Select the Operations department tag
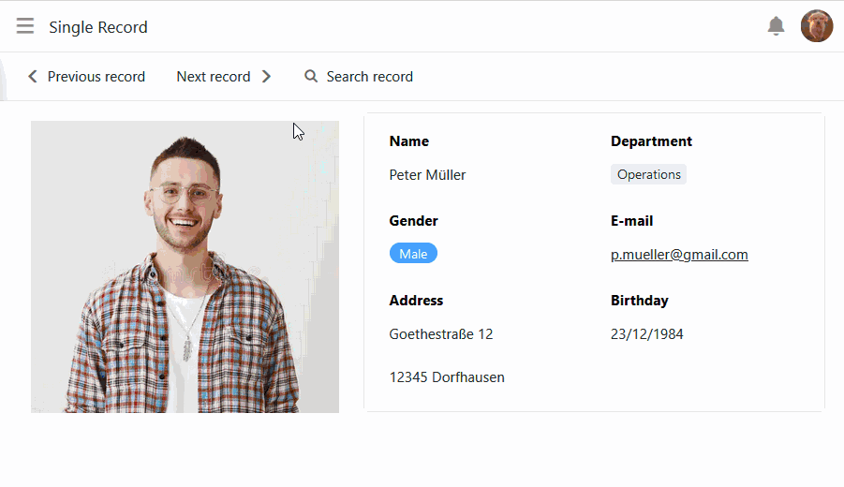Screen dimensions: 844x487 click(648, 174)
